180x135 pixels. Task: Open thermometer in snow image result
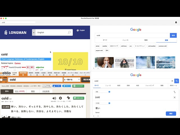145,62
